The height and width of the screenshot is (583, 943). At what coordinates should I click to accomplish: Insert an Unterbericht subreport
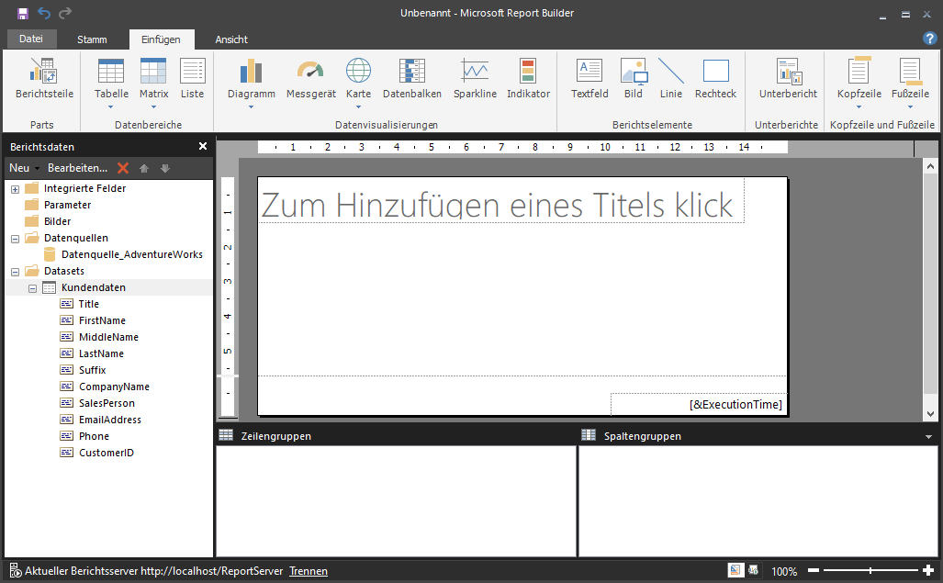(788, 78)
